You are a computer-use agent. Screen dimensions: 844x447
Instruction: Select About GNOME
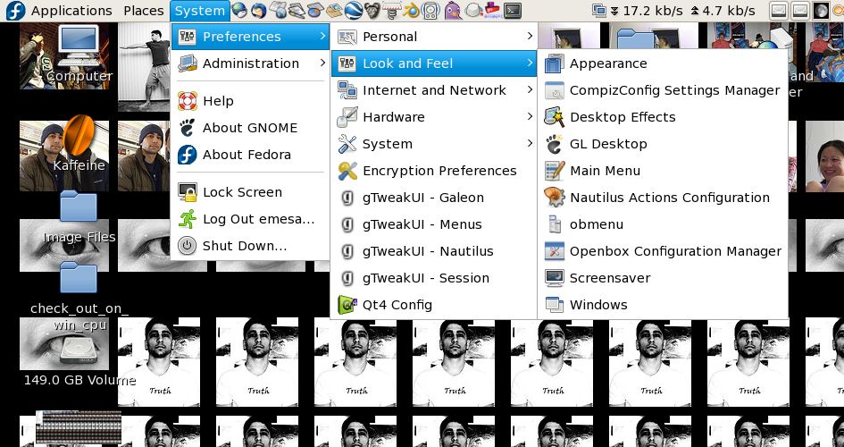click(250, 128)
